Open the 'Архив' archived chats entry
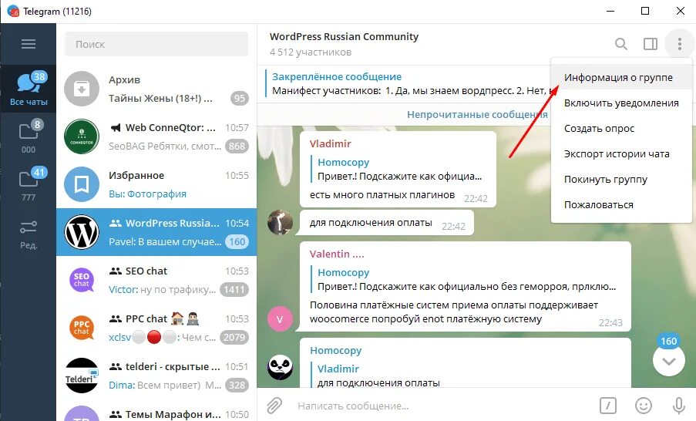The image size is (696, 421). (156, 89)
